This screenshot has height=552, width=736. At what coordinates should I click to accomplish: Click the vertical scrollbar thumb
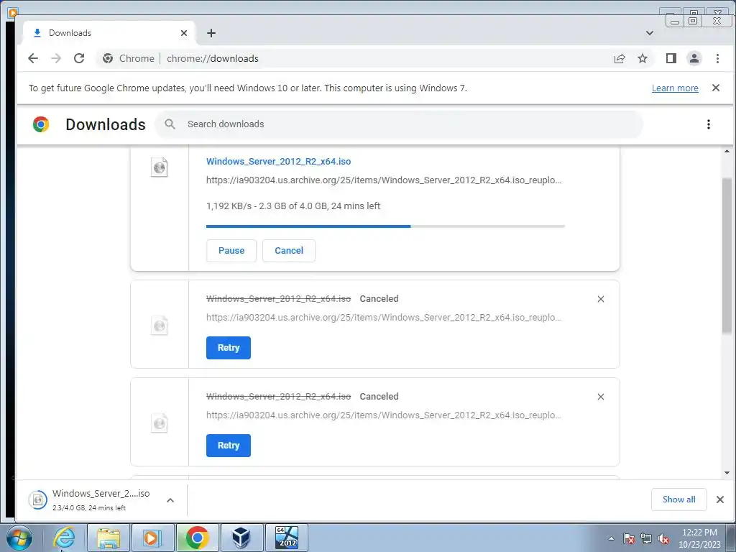pos(727,256)
